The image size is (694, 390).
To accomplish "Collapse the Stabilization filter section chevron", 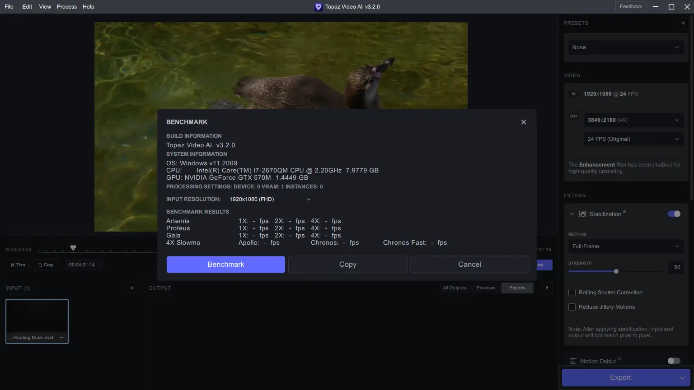I will coord(572,214).
